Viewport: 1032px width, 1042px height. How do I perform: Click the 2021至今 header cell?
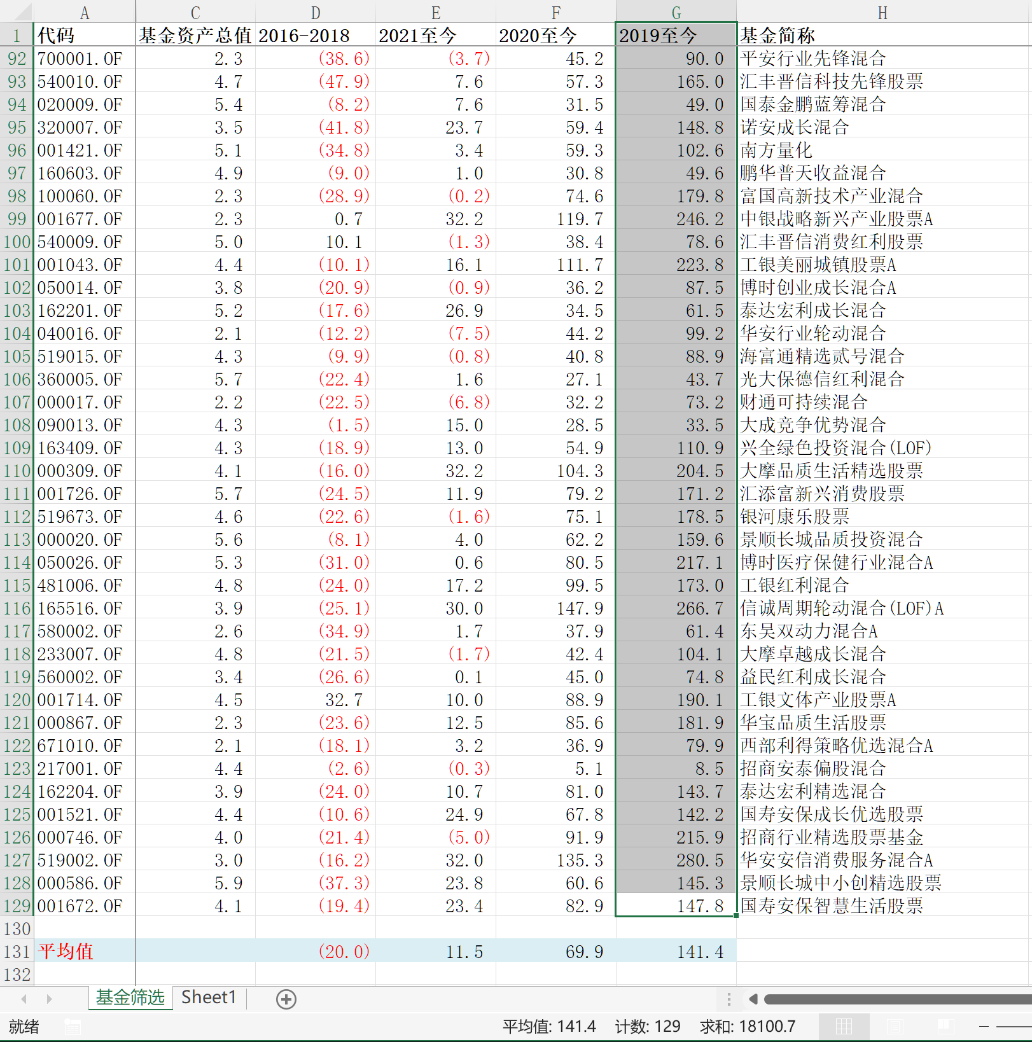[x=436, y=36]
